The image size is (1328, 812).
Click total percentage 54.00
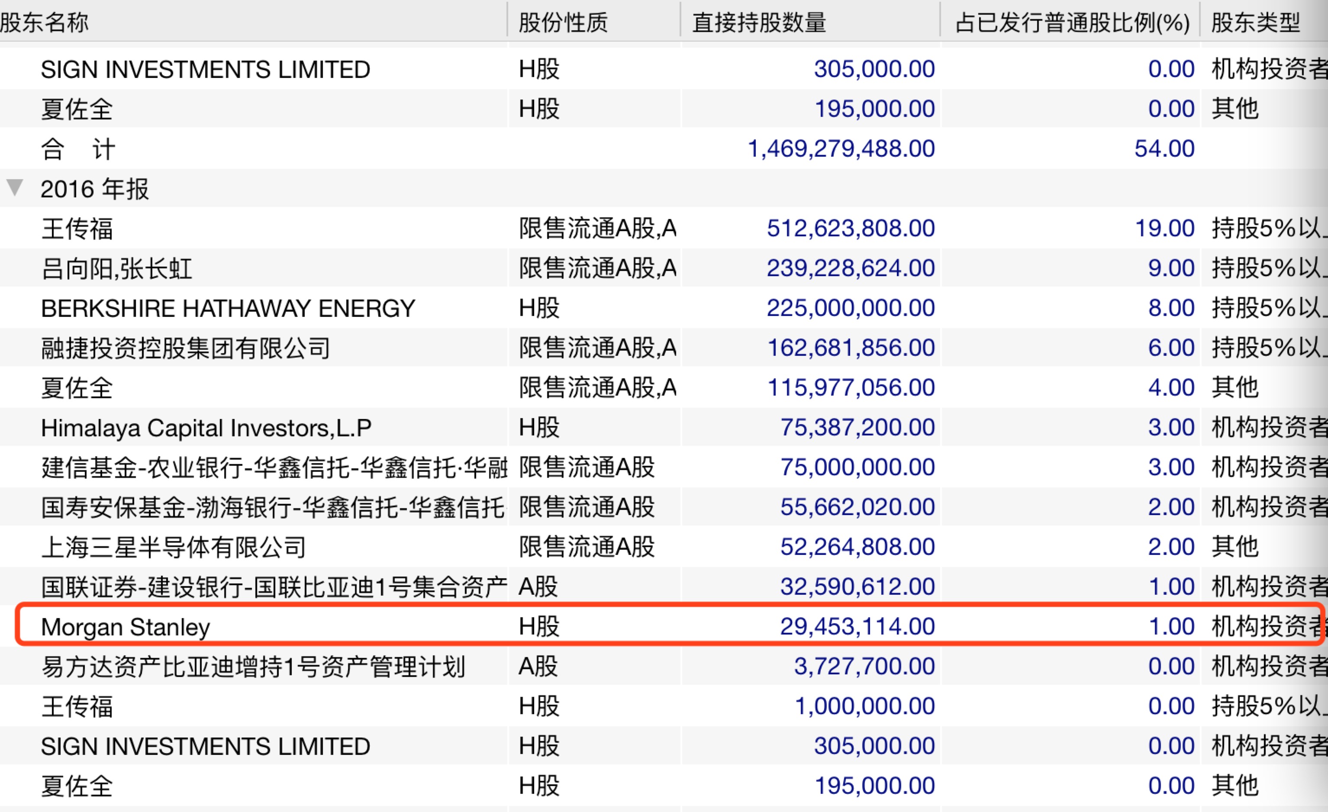1164,148
